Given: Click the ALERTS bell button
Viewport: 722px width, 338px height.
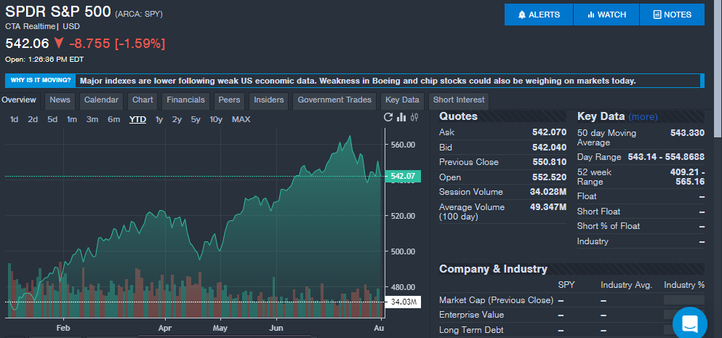Looking at the screenshot, I should coord(539,15).
